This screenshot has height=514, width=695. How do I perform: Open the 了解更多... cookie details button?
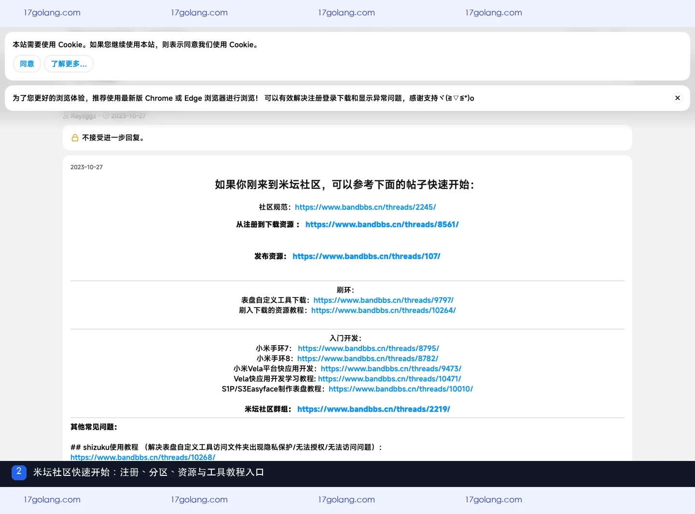click(69, 64)
